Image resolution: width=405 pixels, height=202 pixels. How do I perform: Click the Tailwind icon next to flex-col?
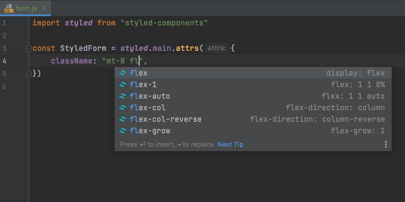tap(123, 108)
